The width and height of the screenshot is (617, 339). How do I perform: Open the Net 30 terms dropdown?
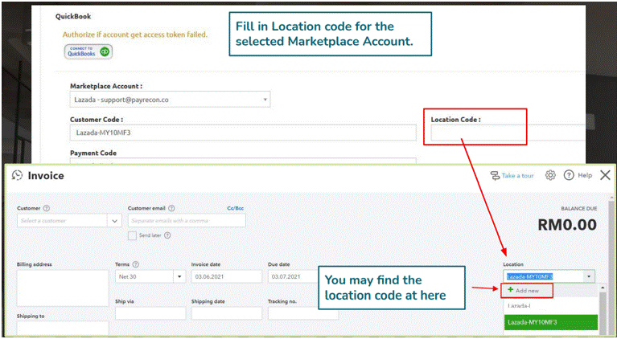[179, 276]
